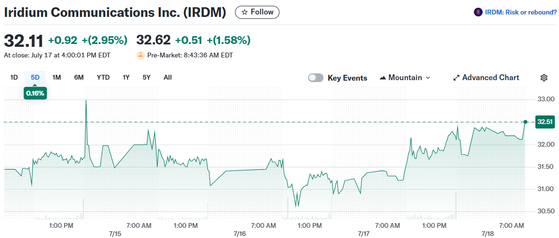Select the All range tab
The width and height of the screenshot is (559, 238).
tap(168, 77)
